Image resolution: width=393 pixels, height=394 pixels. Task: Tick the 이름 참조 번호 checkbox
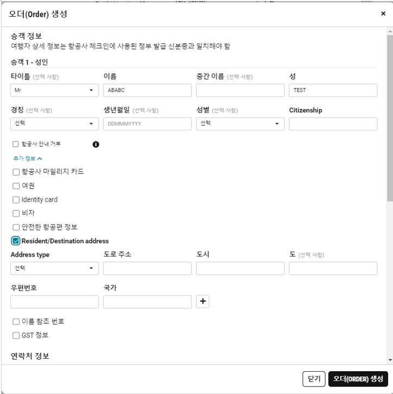(x=16, y=322)
